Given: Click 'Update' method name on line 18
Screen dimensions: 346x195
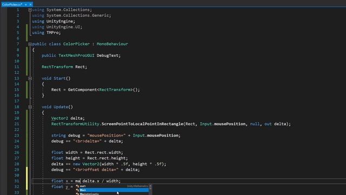Looking at the screenshot, I should click(x=61, y=107).
